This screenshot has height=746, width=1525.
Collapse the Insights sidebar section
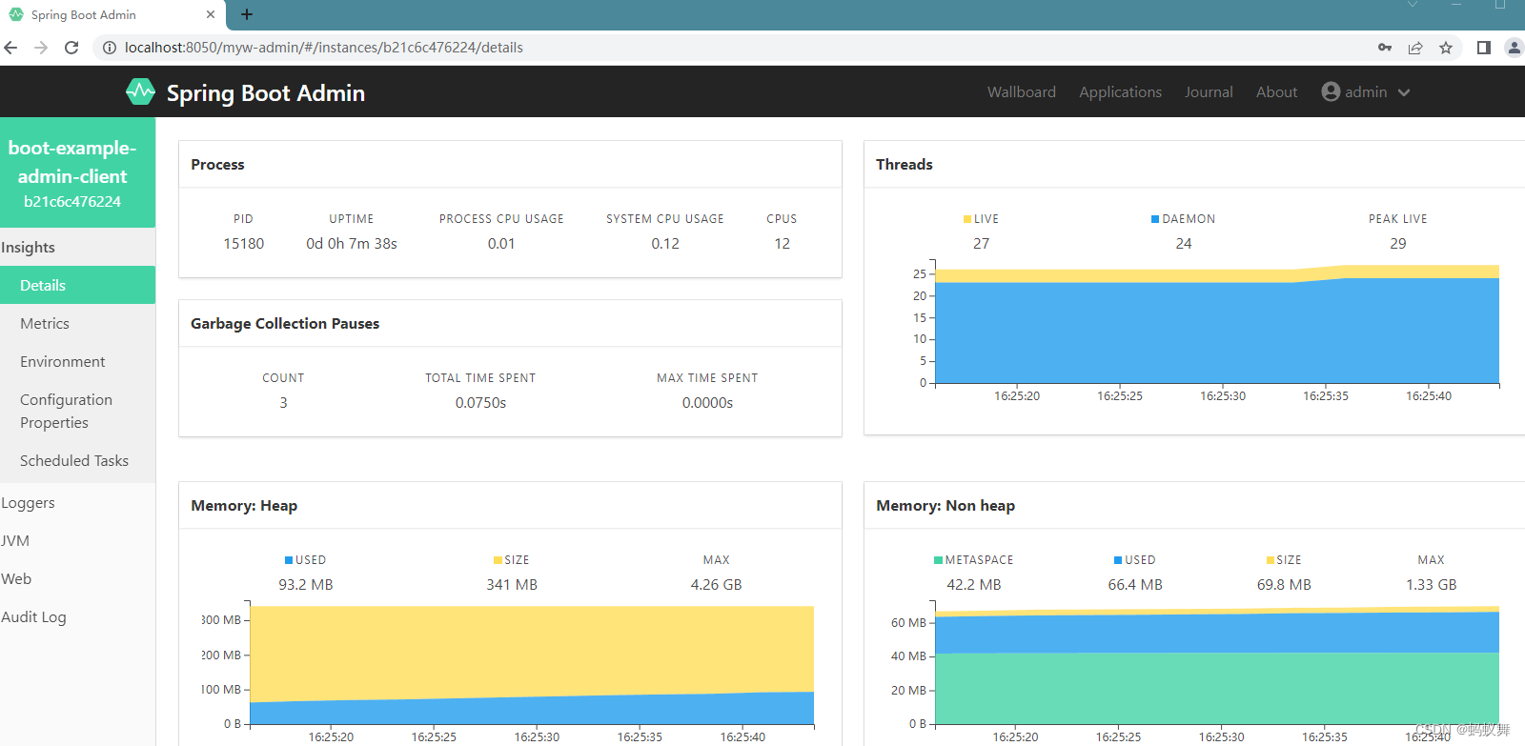pos(77,247)
